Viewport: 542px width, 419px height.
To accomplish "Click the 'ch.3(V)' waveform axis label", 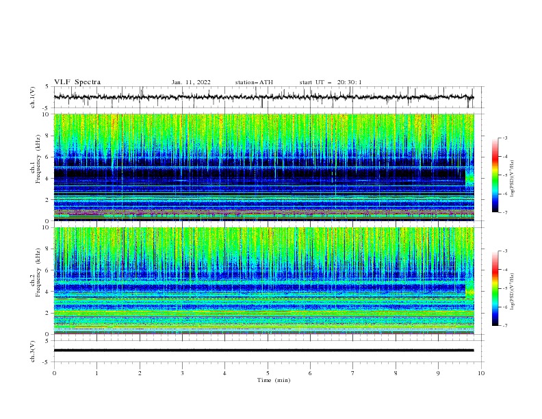I will tap(33, 351).
